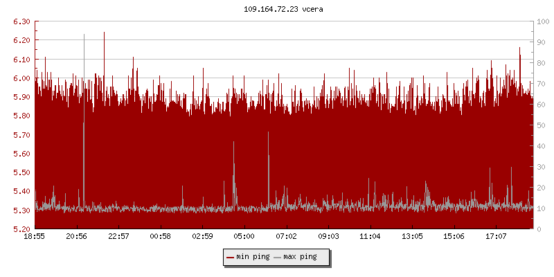Click the 18:55 time axis label
The width and height of the screenshot is (554, 277).
pyautogui.click(x=35, y=237)
